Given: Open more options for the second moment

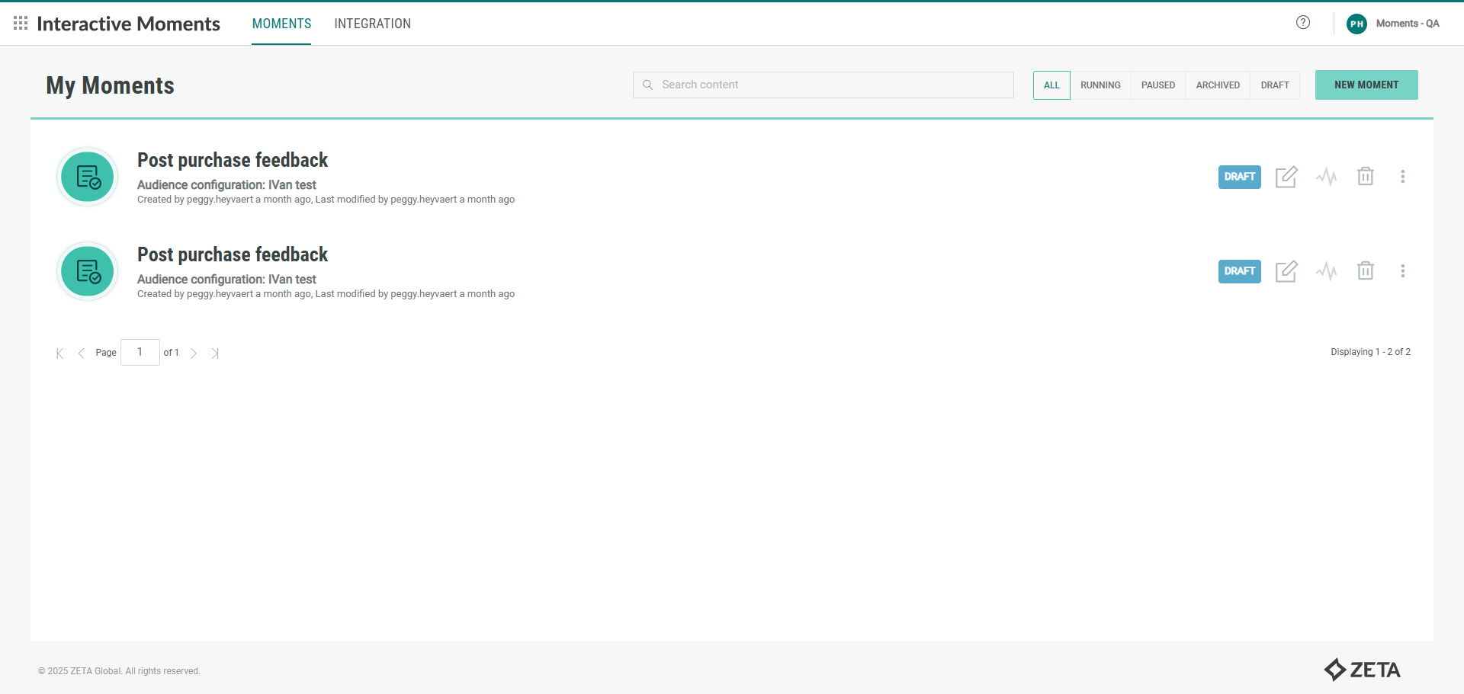Looking at the screenshot, I should [1402, 271].
